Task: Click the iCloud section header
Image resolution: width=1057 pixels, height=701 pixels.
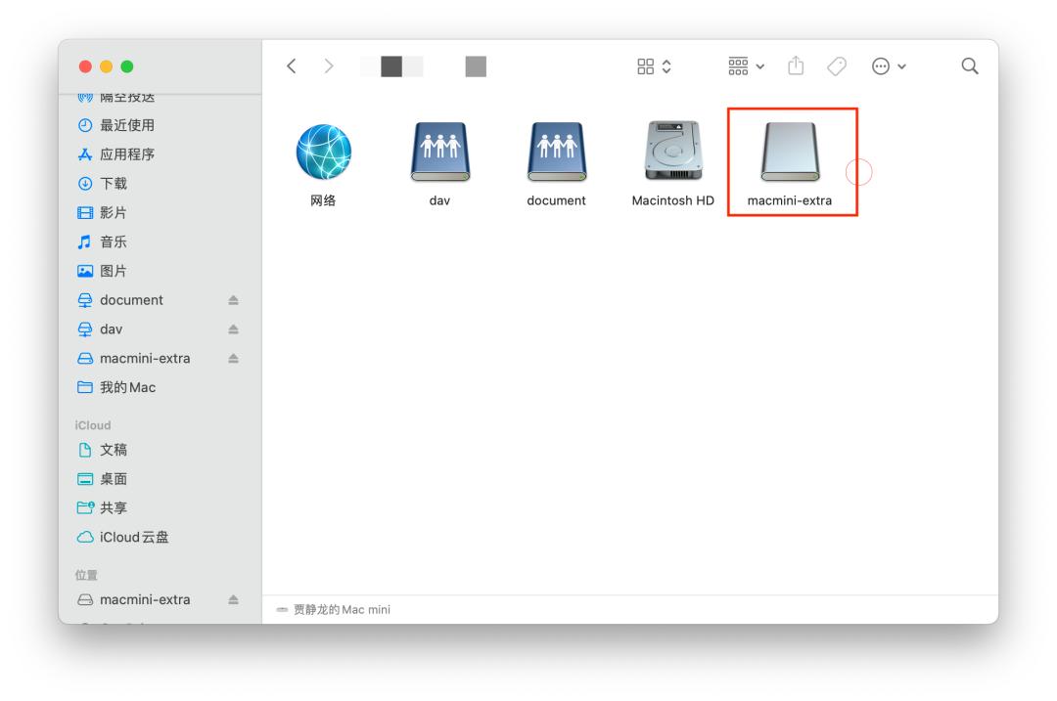Action: (93, 425)
